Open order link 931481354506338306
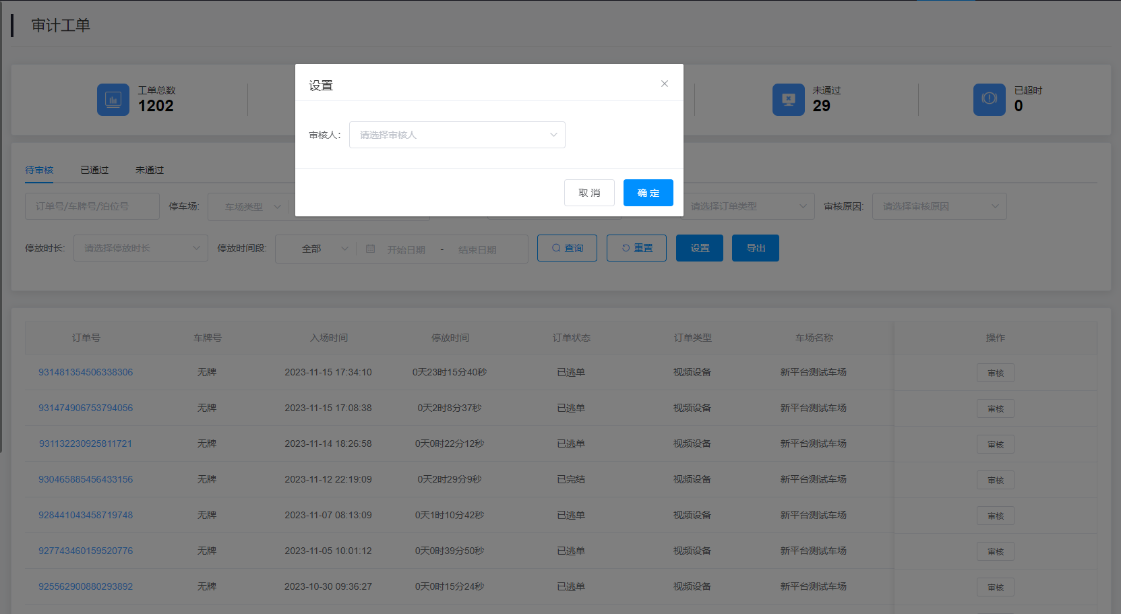Screen dimensions: 1121x614 [86, 372]
